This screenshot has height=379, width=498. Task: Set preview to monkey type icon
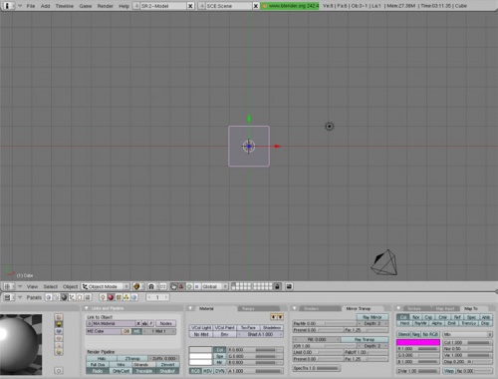click(x=59, y=338)
